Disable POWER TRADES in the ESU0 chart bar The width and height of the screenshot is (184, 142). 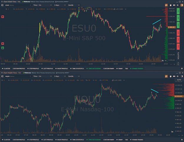(x=137, y=69)
